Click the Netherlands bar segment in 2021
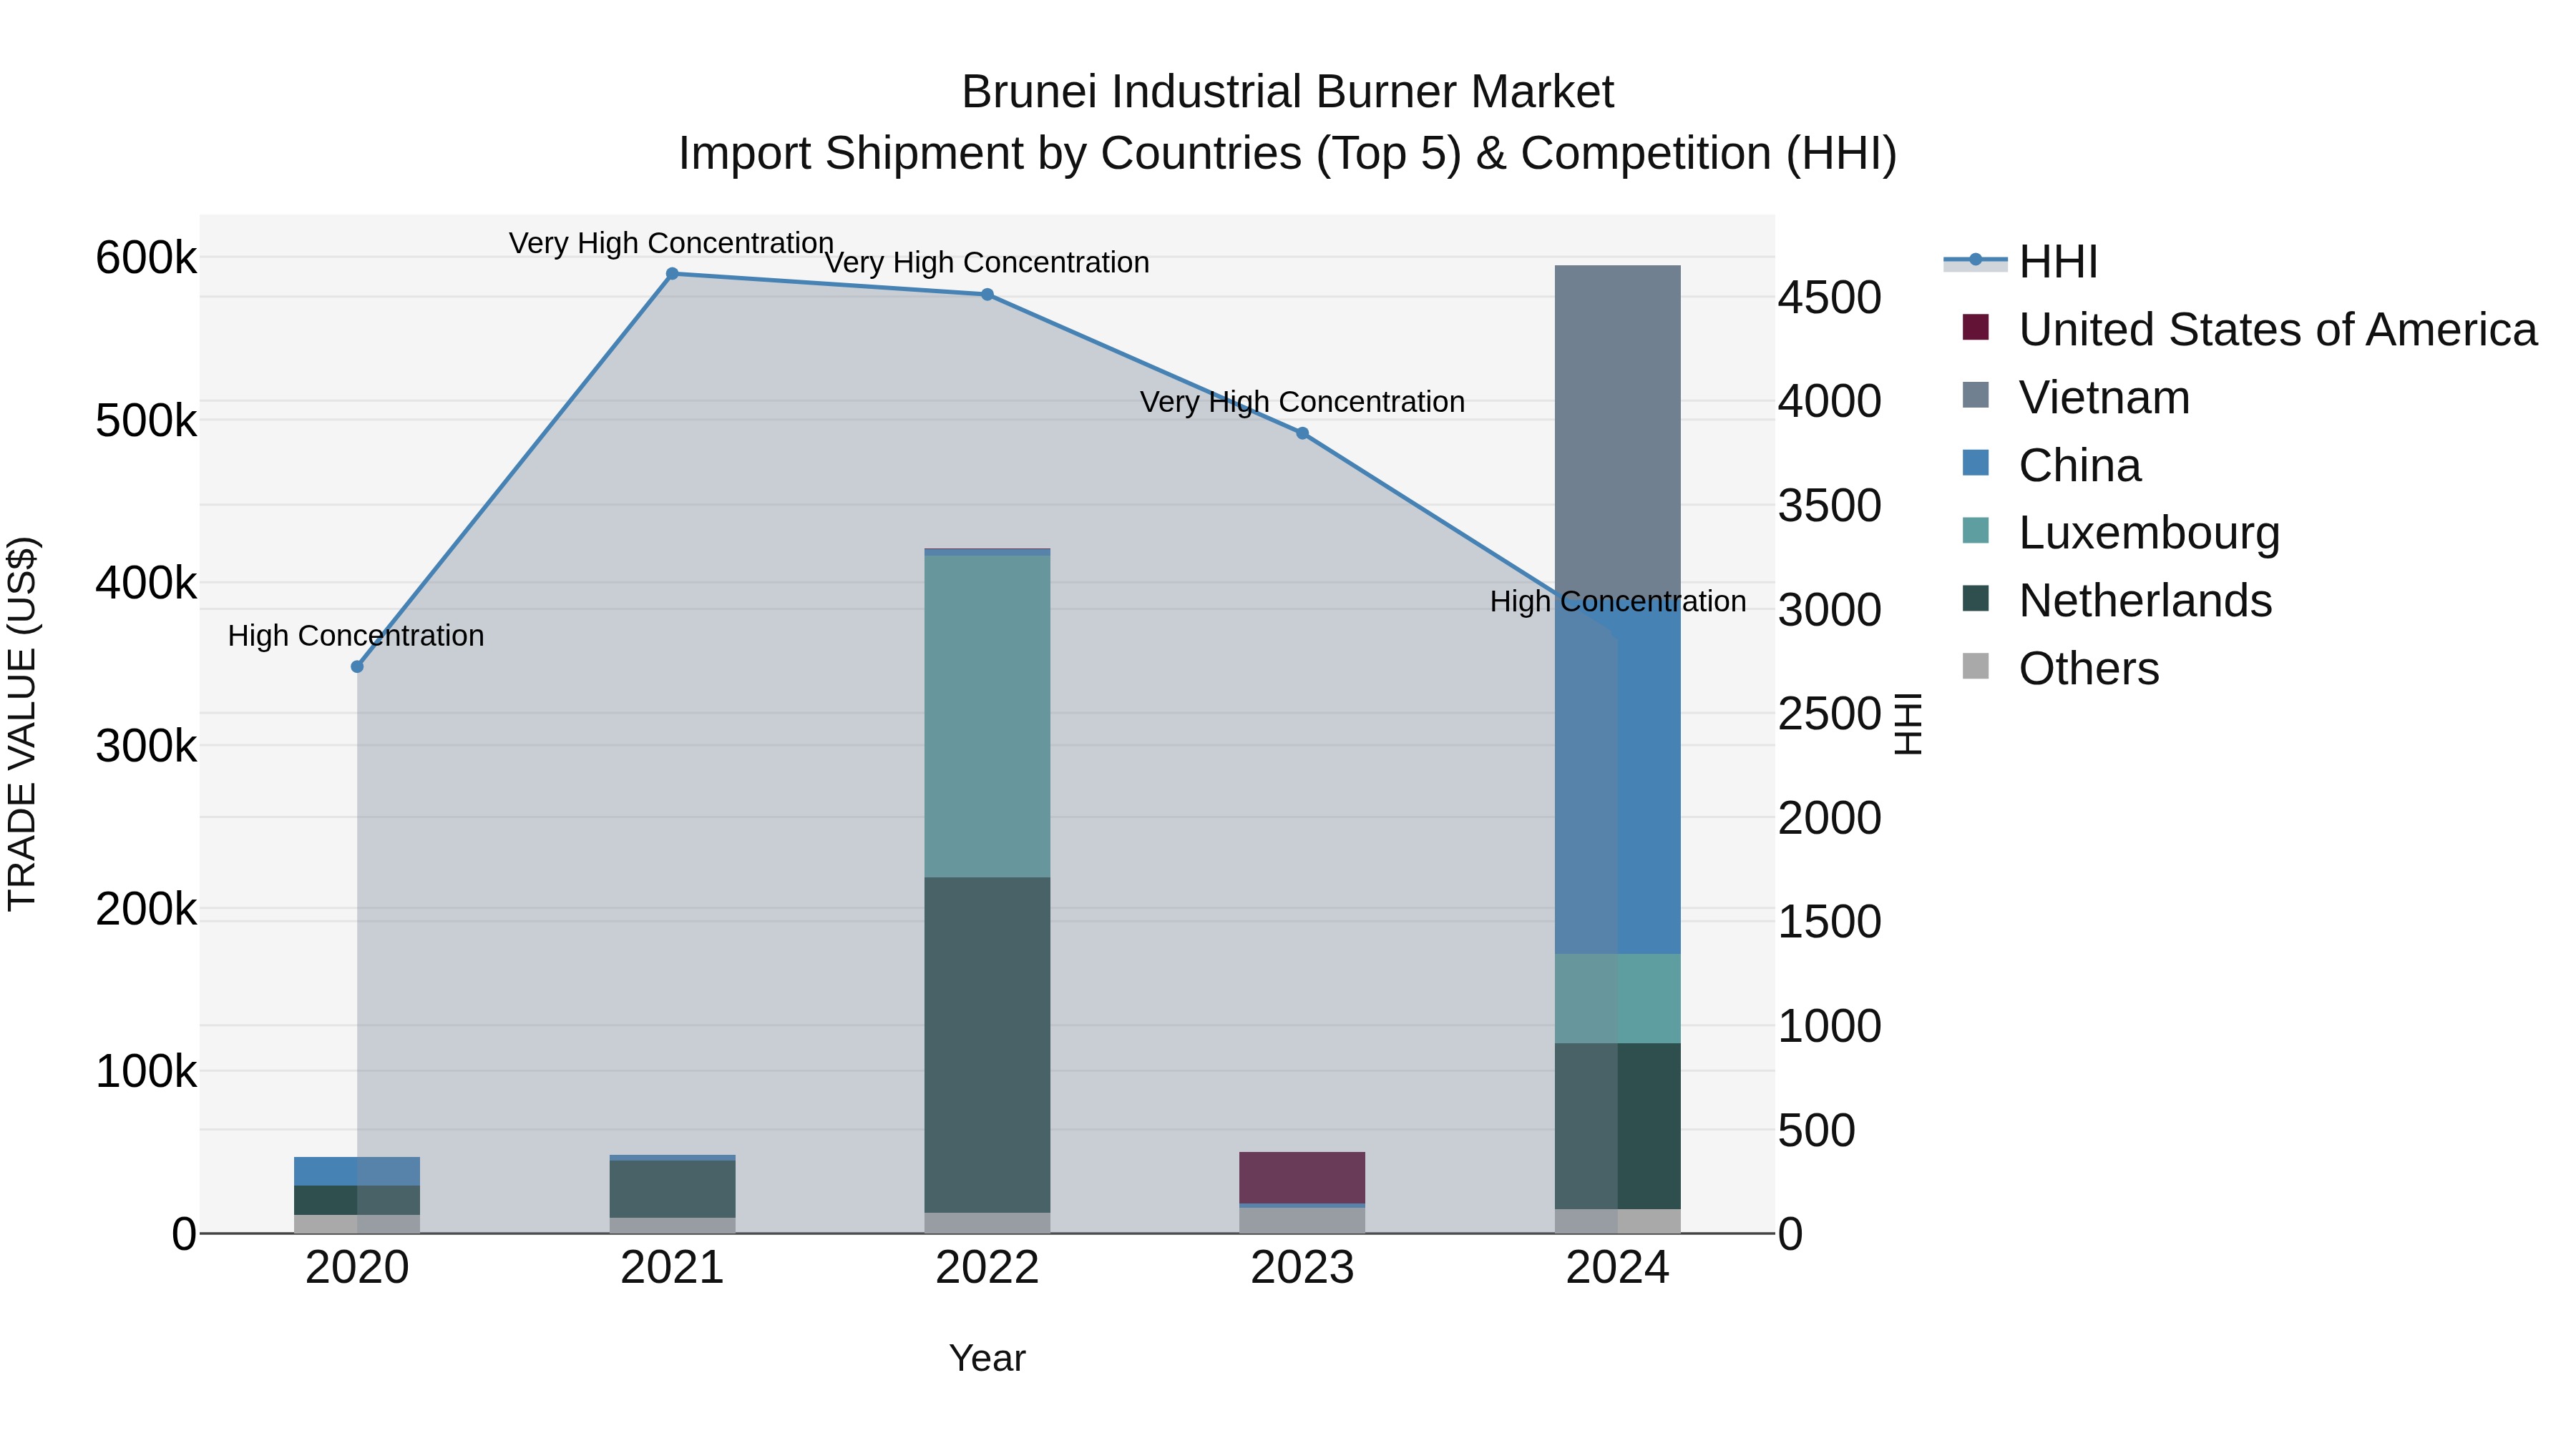 coord(672,1189)
